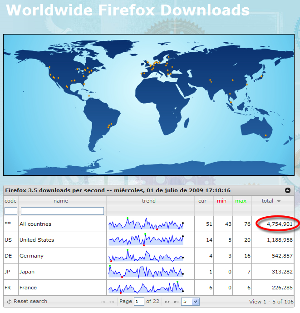Sort by the max column header
Image resolution: width=300 pixels, height=313 pixels.
coord(241,201)
